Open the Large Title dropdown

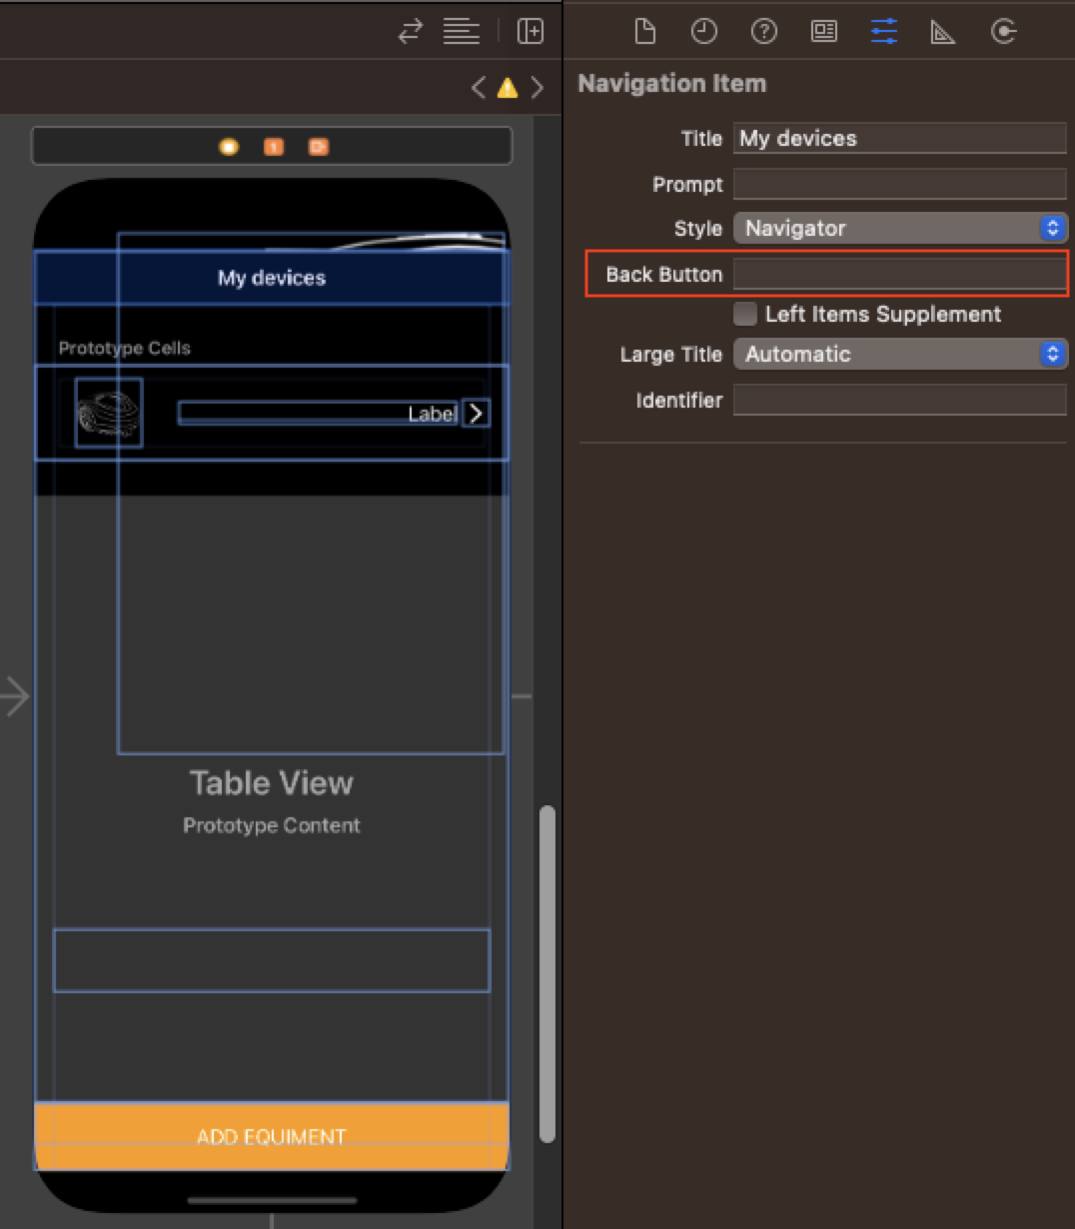899,354
